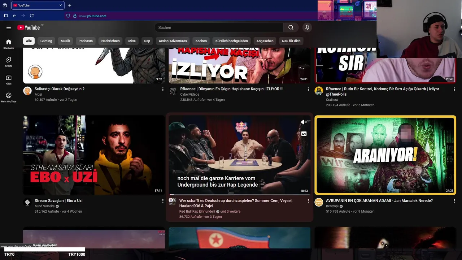Open the İZLİYOR thumbnail

coord(240,65)
